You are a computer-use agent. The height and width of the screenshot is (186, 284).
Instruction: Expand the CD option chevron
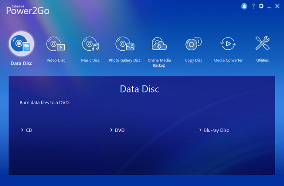point(22,130)
